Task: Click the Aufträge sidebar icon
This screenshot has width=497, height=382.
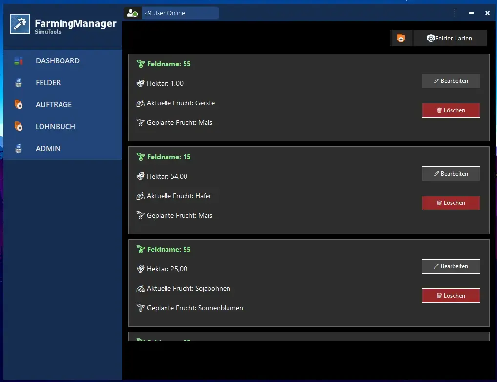Action: coord(19,105)
